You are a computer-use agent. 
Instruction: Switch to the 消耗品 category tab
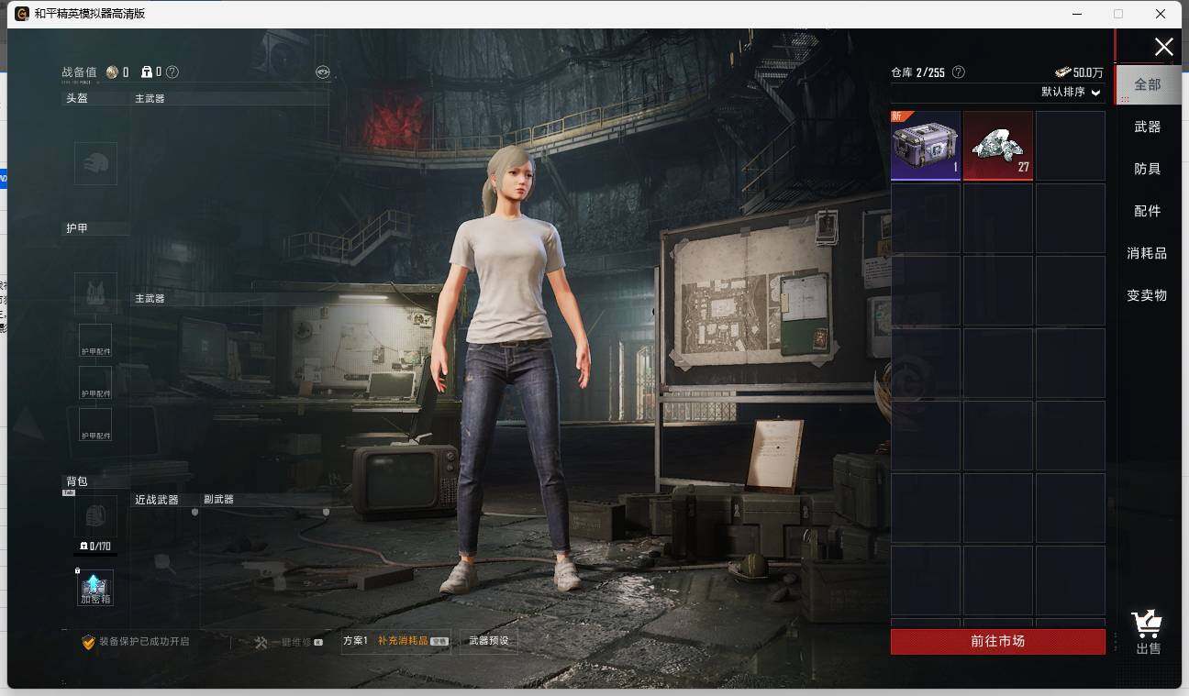point(1148,253)
